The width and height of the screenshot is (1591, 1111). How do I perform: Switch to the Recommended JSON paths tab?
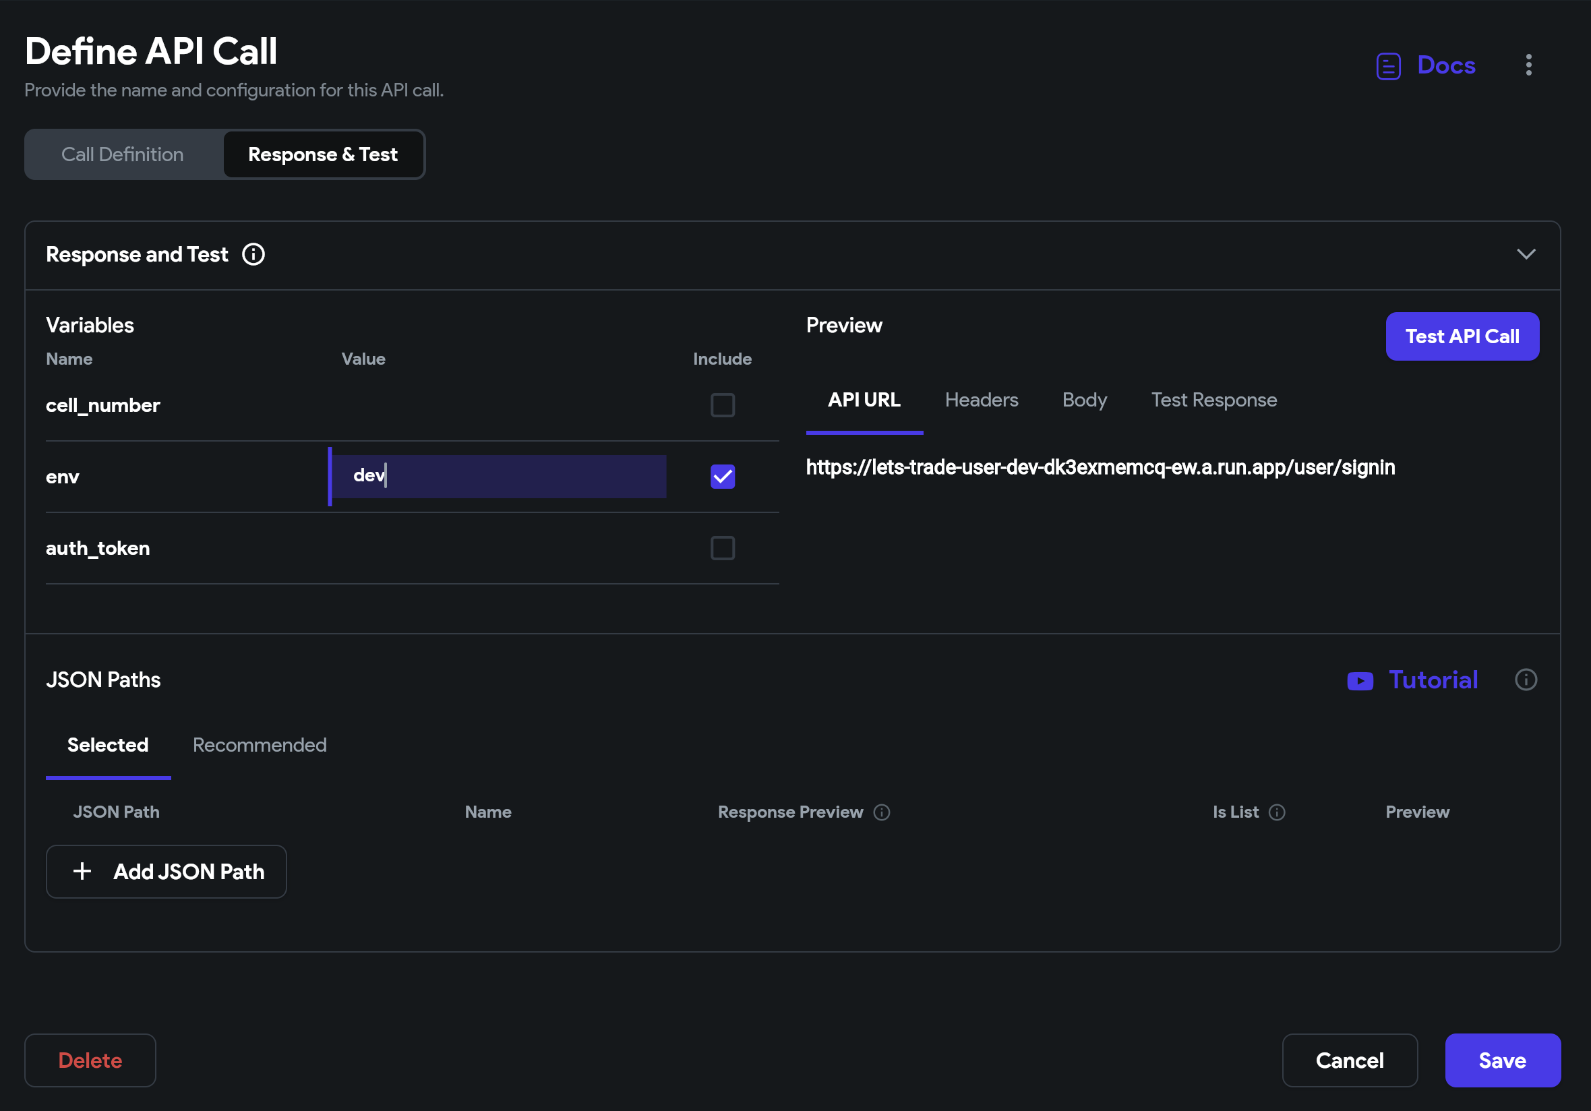click(x=259, y=745)
